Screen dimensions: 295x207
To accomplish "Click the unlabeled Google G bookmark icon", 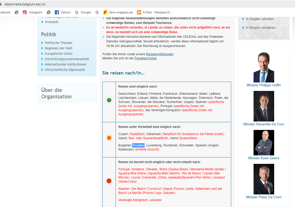I will pos(97,12).
